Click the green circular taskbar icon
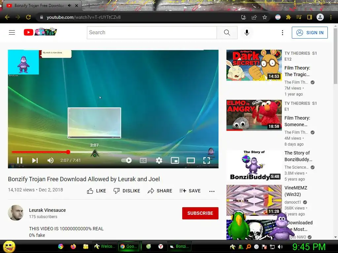 pos(149,246)
